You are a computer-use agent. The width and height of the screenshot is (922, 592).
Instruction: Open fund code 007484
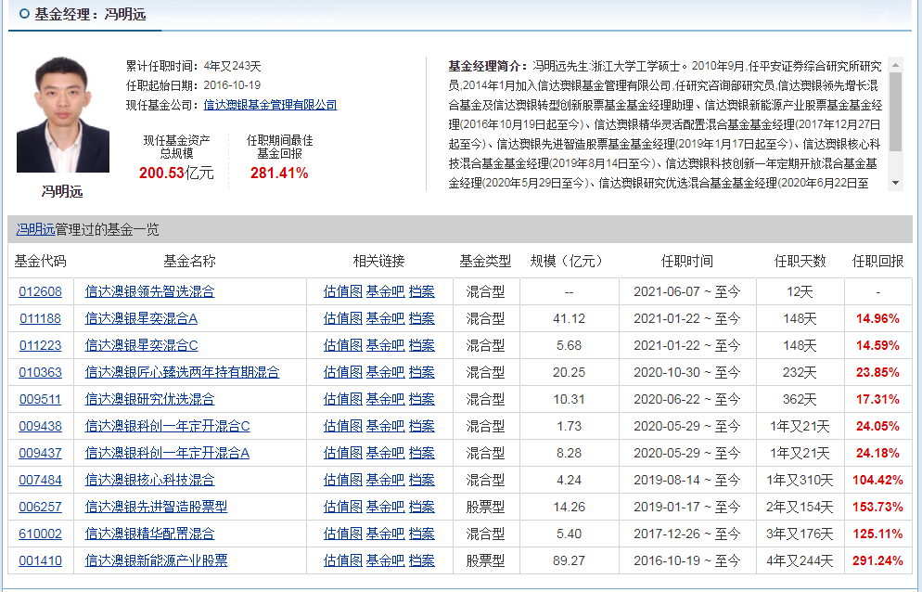(x=40, y=481)
